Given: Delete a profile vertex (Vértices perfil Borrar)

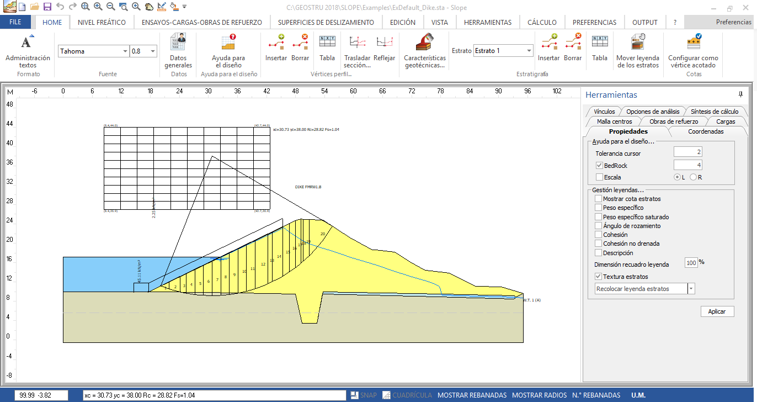Looking at the screenshot, I should pos(300,47).
